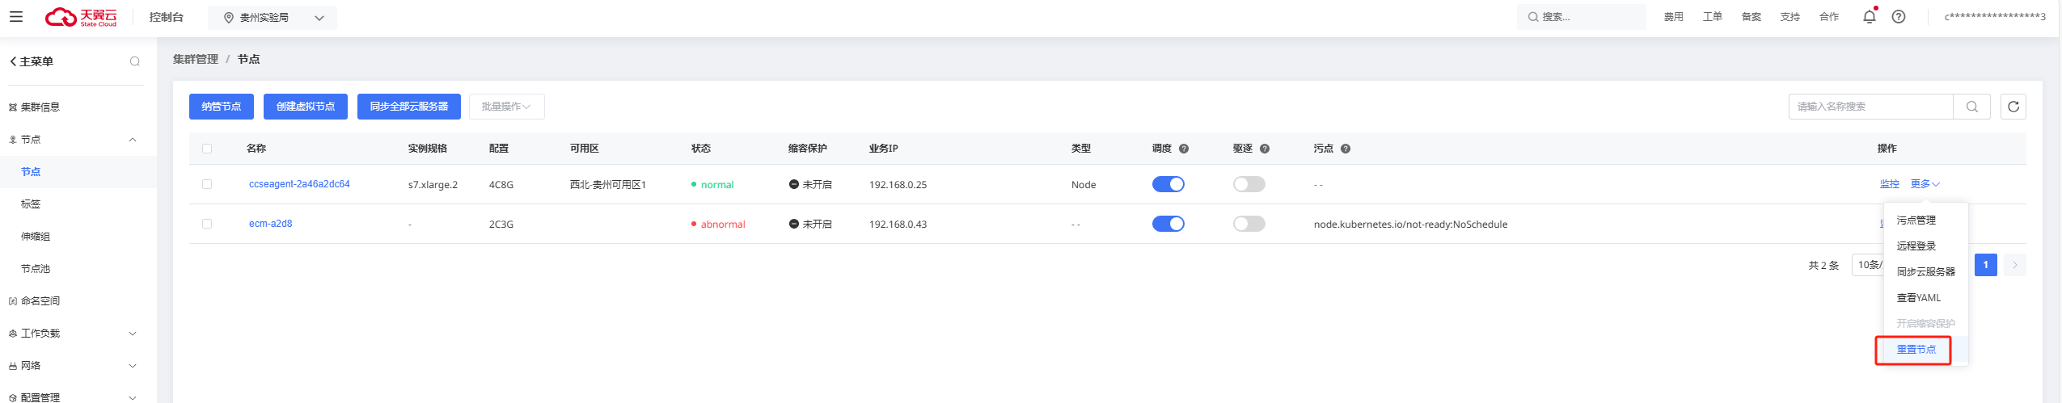The image size is (2062, 403).
Task: Open ccseagent-2a46a2dc64 node link
Action: point(299,184)
